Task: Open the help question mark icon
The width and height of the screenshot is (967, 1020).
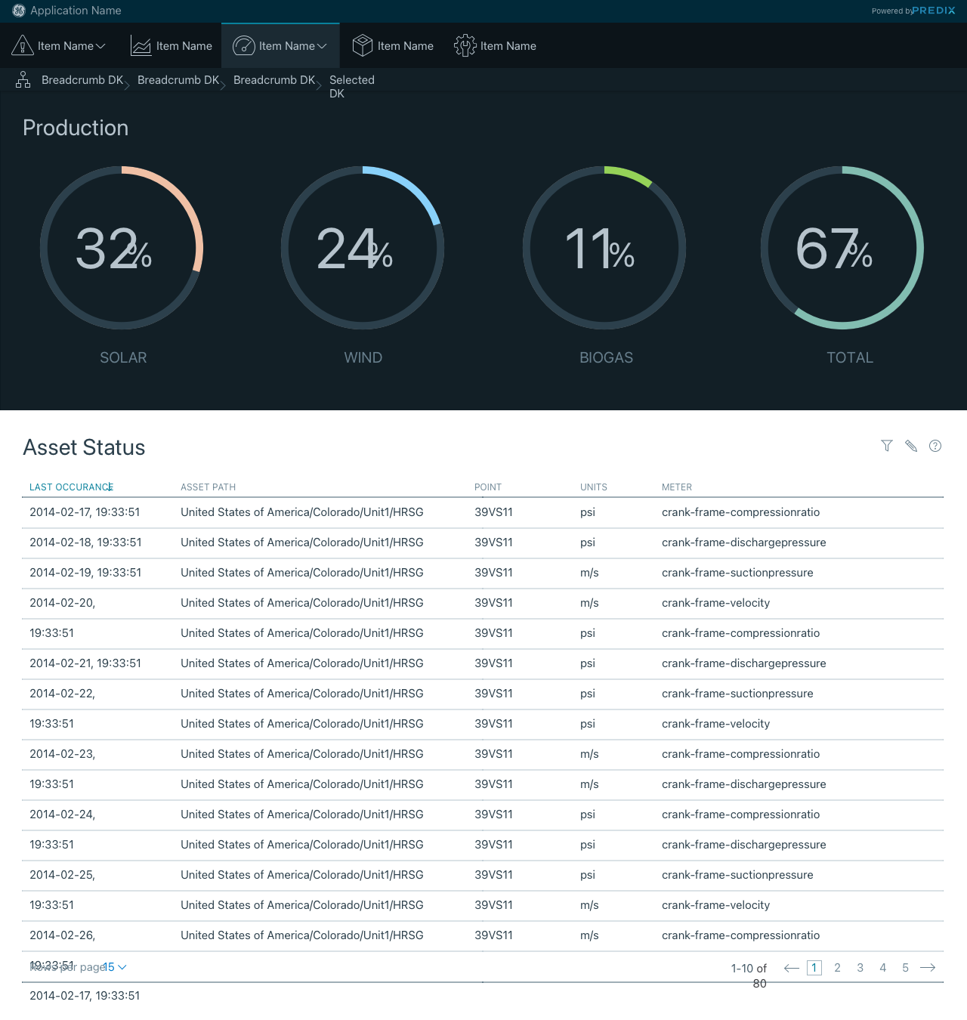Action: coord(935,446)
